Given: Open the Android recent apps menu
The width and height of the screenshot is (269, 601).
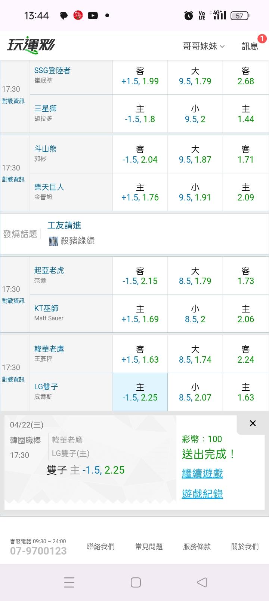Looking at the screenshot, I should point(69,582).
